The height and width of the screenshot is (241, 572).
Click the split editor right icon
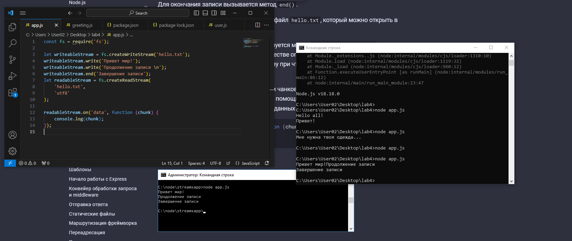(x=258, y=25)
